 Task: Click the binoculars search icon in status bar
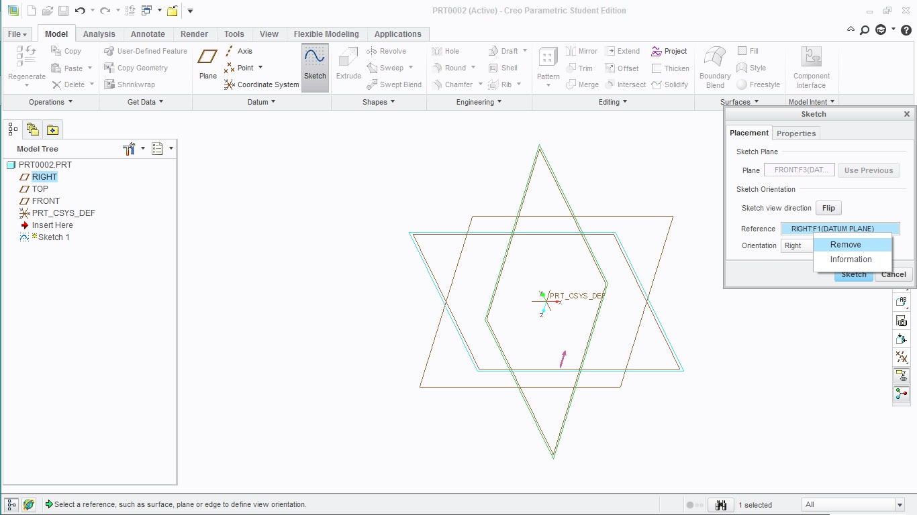(x=721, y=505)
